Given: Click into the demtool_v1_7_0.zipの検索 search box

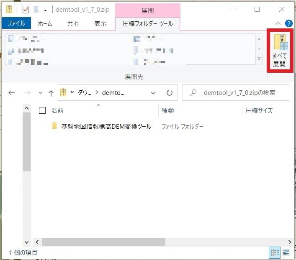Looking at the screenshot, I should (236, 92).
